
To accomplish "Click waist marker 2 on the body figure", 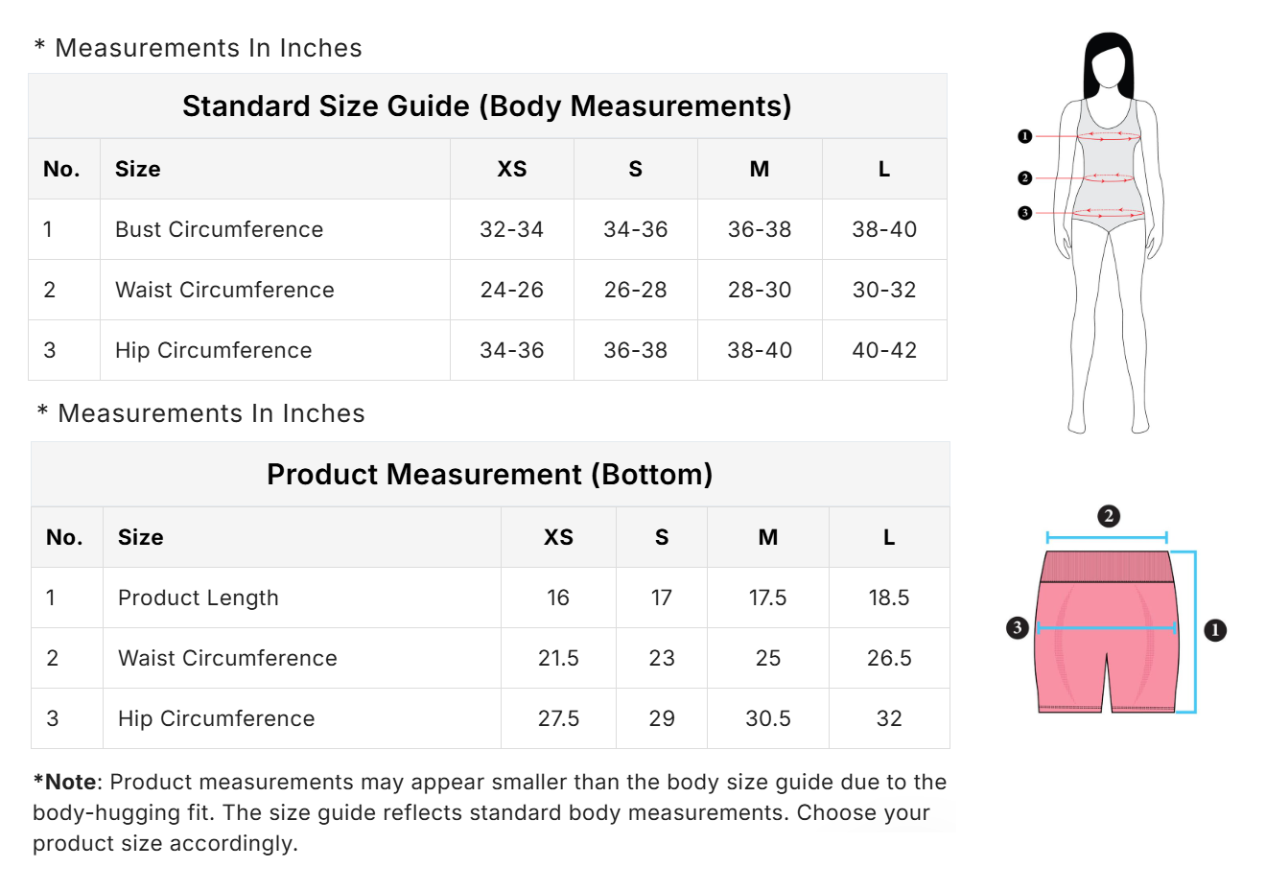I will 1024,178.
